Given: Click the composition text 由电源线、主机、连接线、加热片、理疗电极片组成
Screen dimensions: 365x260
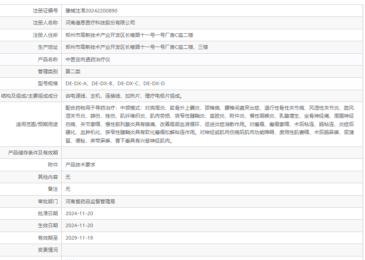Looking at the screenshot, I should pyautogui.click(x=124, y=96).
